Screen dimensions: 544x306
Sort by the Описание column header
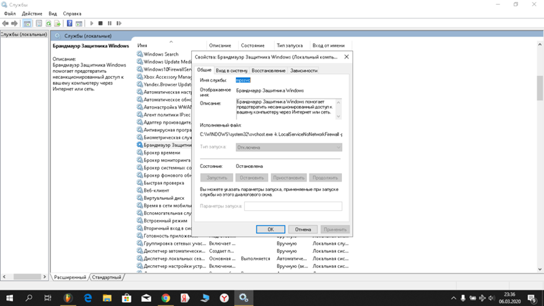click(220, 46)
